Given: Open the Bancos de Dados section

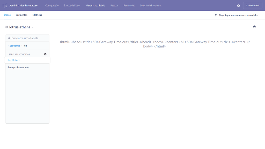Looking at the screenshot, I should click(x=72, y=5).
